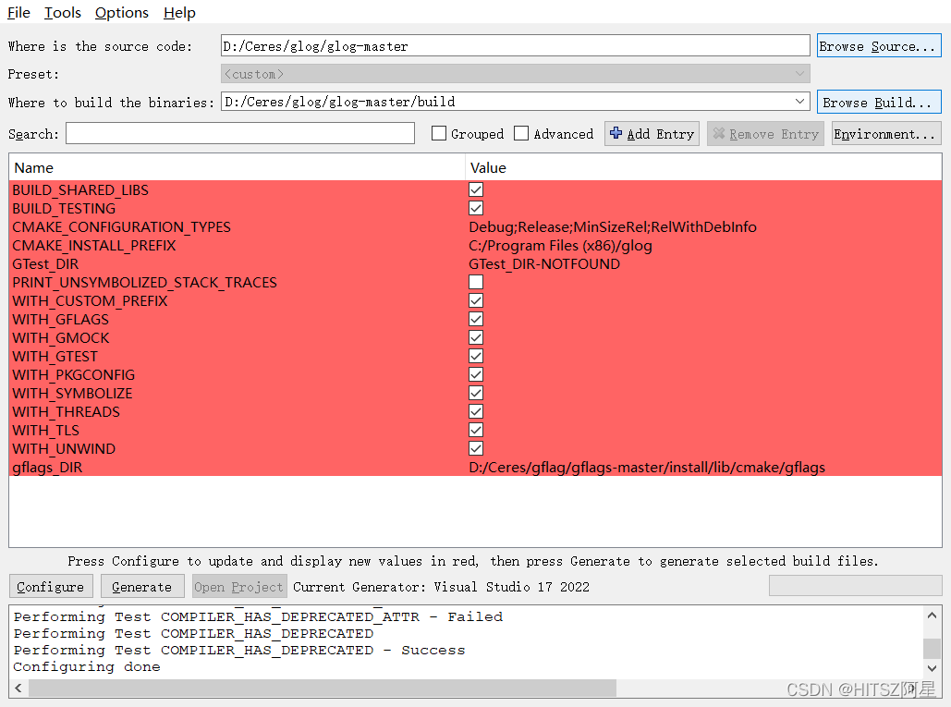The width and height of the screenshot is (951, 707).
Task: Click the Search input field
Action: pyautogui.click(x=240, y=133)
